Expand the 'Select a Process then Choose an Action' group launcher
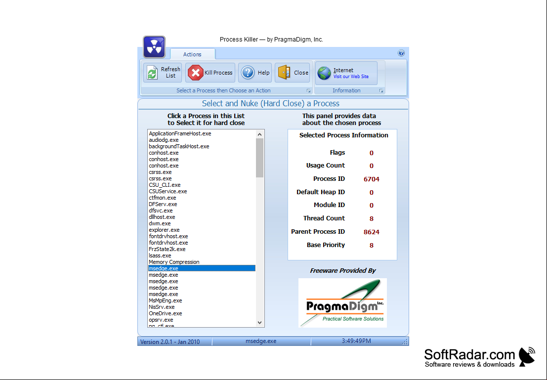The height and width of the screenshot is (380, 547). [309, 91]
